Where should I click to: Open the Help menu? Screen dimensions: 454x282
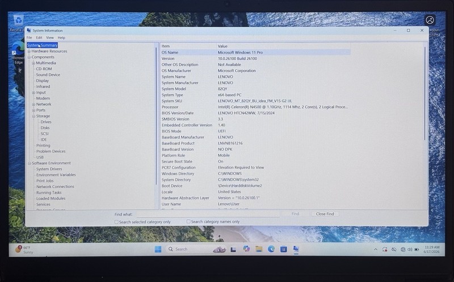61,37
